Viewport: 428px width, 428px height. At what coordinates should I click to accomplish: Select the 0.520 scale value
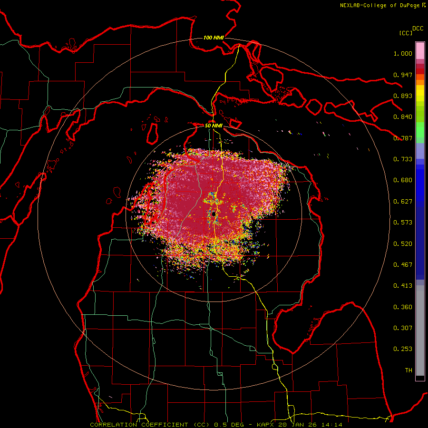click(403, 244)
